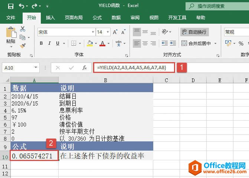
Task: Open the Borders dropdown arrow
Action: point(80,43)
